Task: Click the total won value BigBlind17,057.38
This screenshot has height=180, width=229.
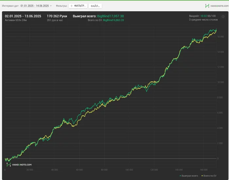Action: (111, 16)
